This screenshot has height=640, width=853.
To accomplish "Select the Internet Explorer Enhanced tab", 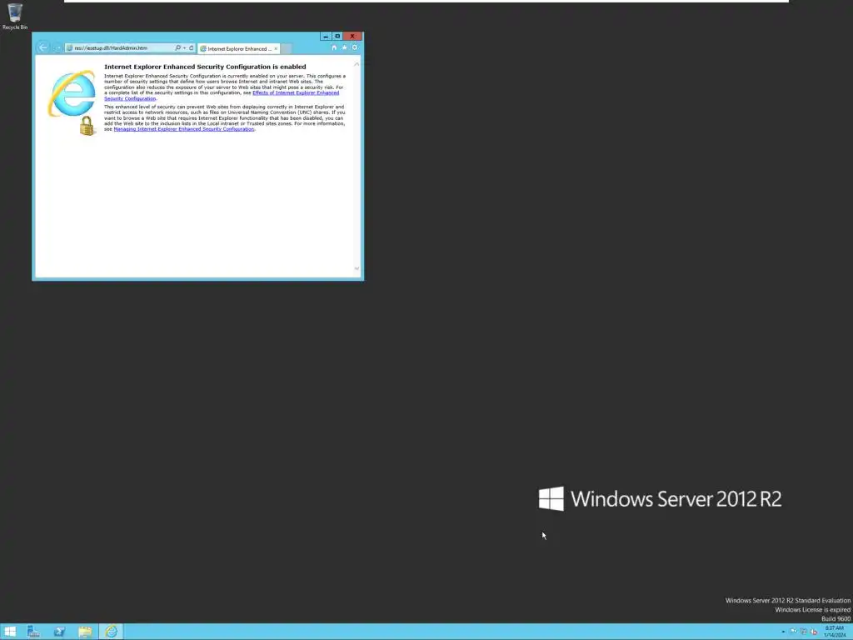I will tap(239, 48).
